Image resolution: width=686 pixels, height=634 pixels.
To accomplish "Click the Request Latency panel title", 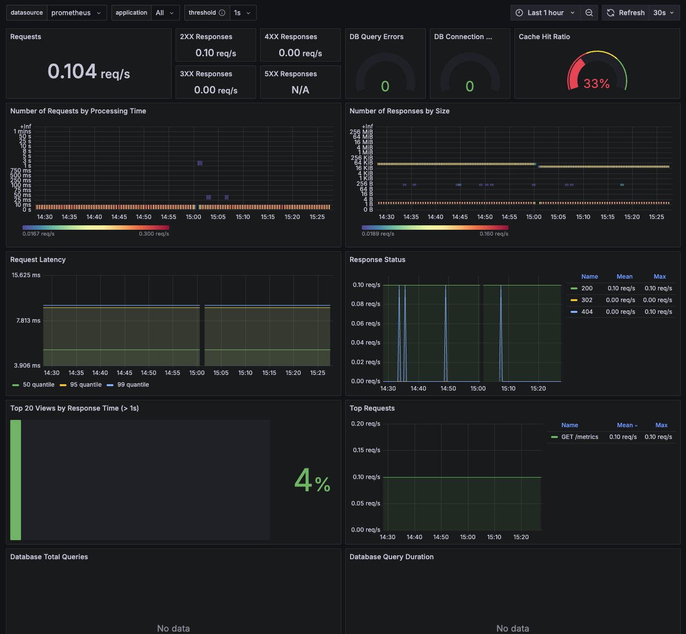I will pos(38,260).
